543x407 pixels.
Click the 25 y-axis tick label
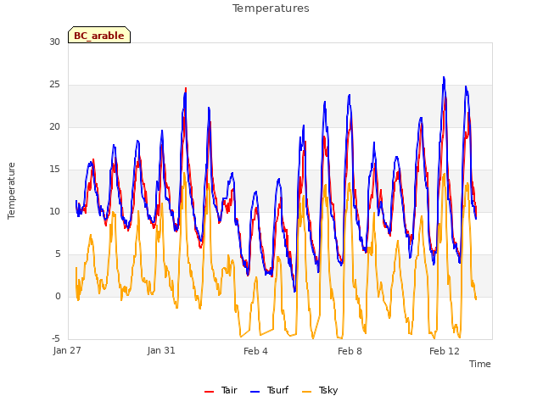54,85
